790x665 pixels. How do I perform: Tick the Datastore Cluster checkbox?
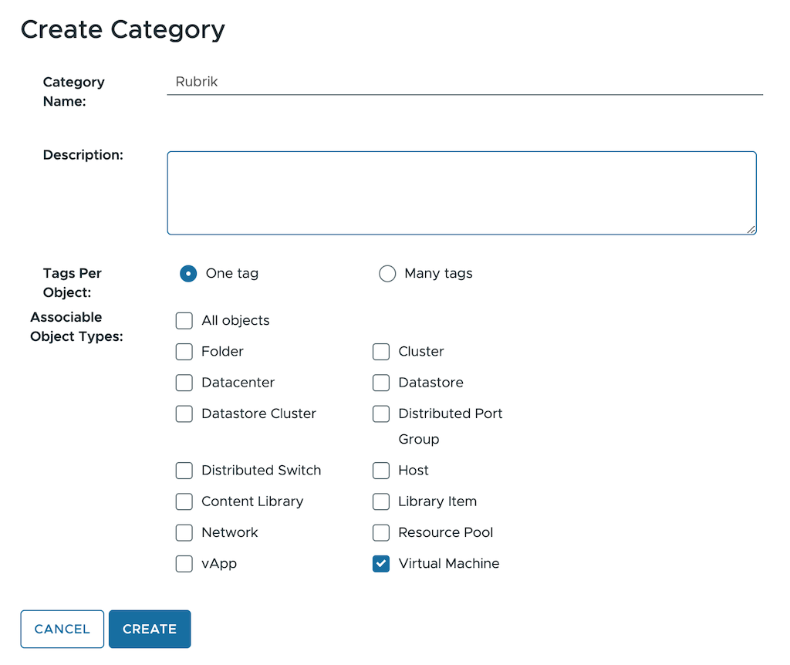(x=184, y=414)
